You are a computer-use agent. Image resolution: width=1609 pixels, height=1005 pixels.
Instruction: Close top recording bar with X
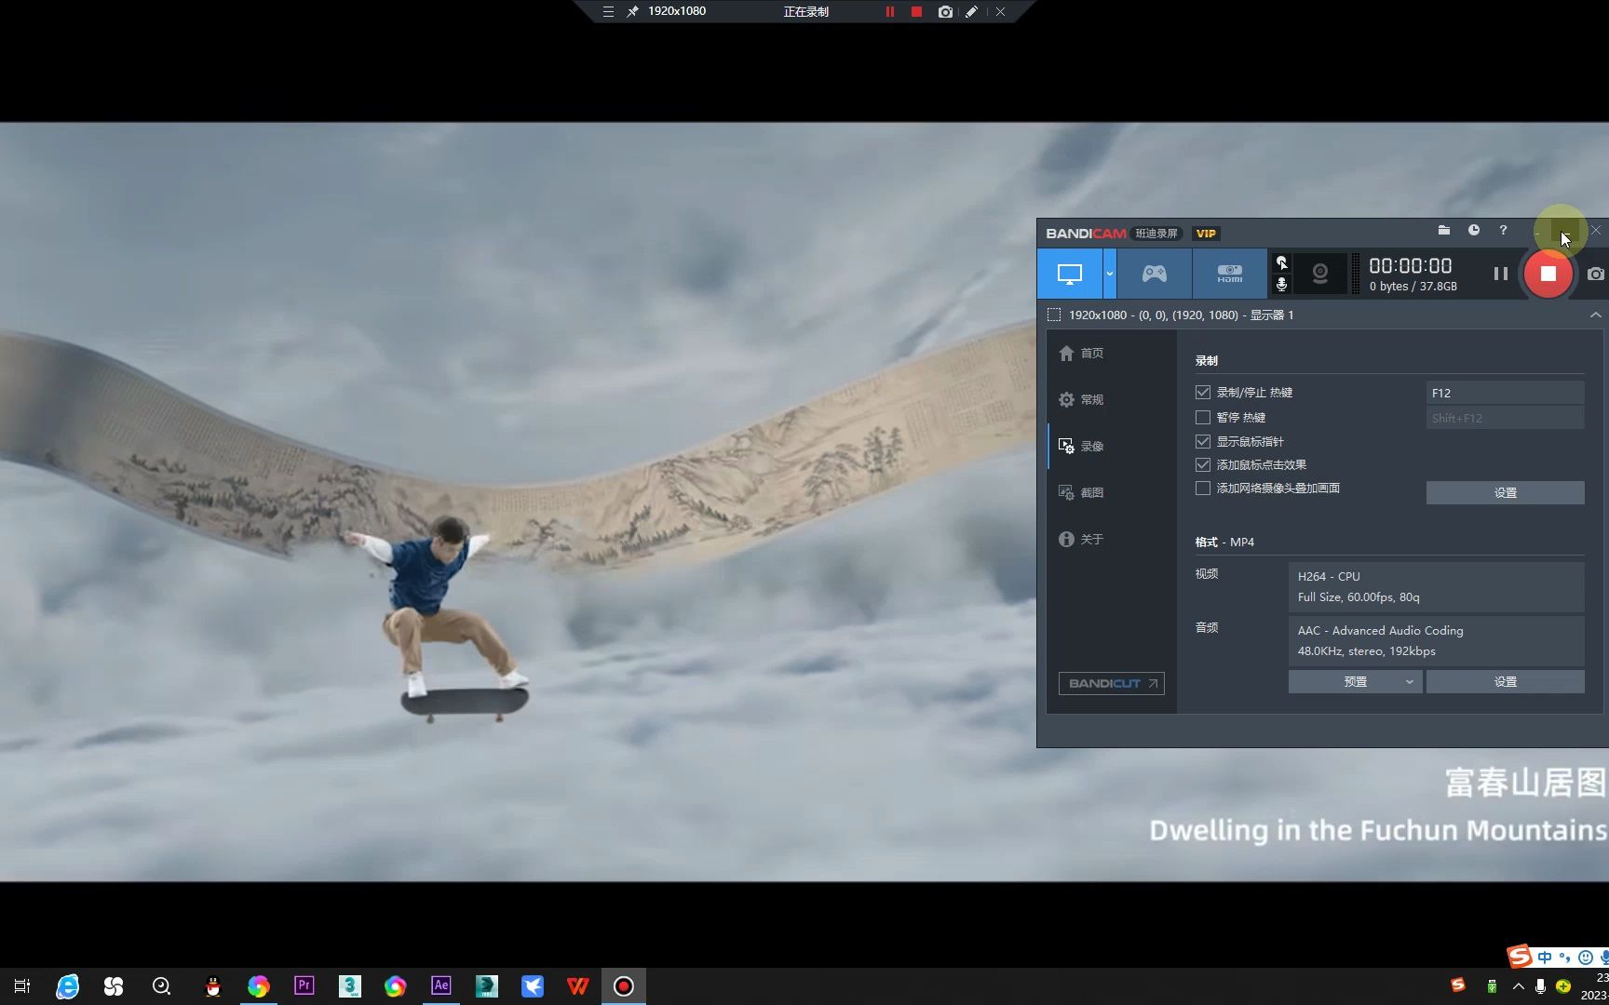click(x=1000, y=12)
